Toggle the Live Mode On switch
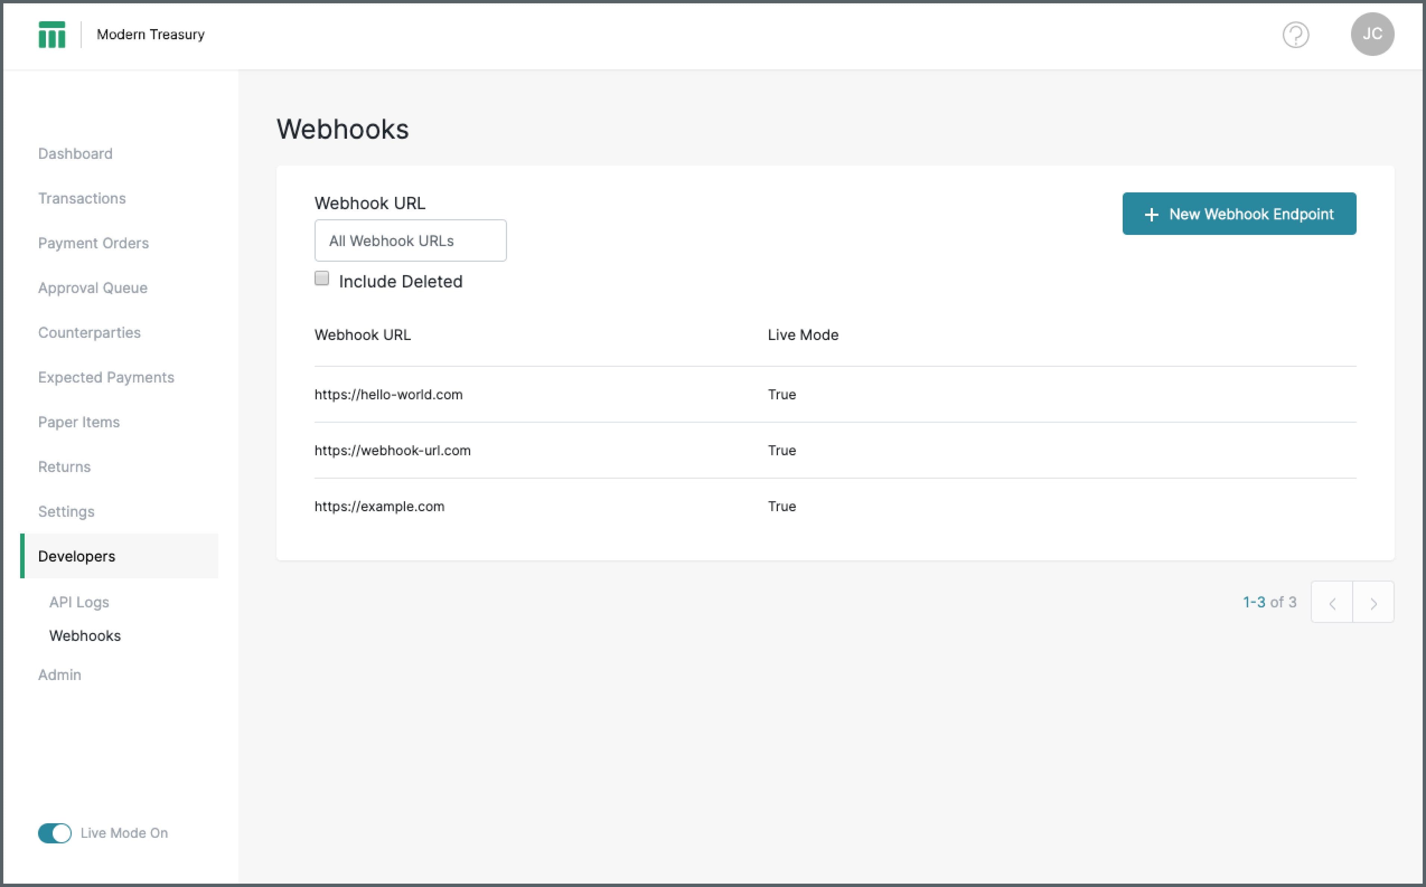Screen dimensions: 1426x887 pos(53,833)
